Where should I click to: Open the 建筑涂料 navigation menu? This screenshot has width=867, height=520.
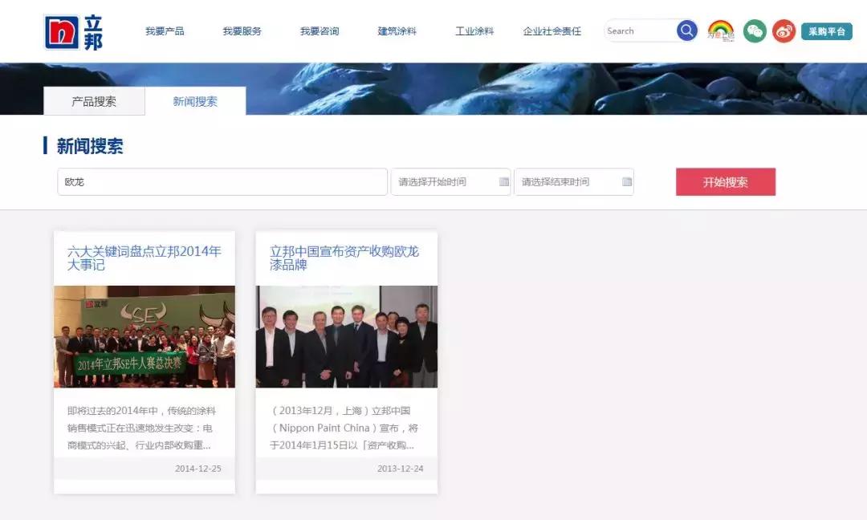pos(397,30)
